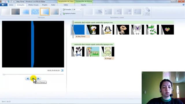Viewport: 185px width, 104px height.
Task: Click the Meu Filme caption item
Action: 82,37
